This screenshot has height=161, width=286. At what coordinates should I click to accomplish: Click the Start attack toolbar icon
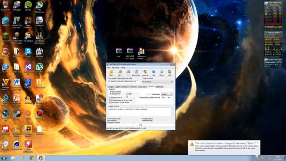point(120,72)
